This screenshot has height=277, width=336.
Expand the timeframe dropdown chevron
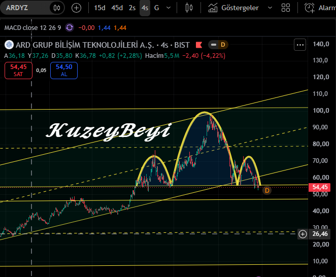coord(169,8)
